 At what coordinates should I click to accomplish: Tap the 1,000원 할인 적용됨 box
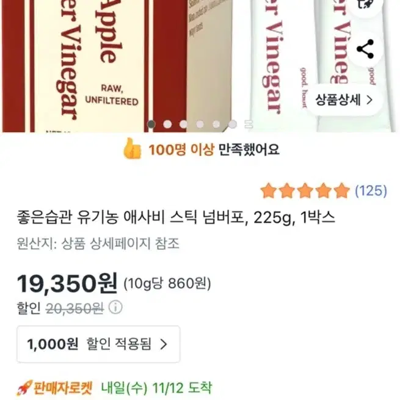tap(98, 344)
